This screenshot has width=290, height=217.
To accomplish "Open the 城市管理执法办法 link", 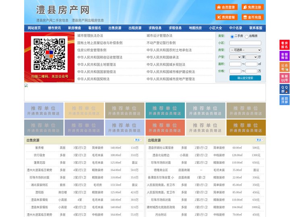I will tap(90, 36).
